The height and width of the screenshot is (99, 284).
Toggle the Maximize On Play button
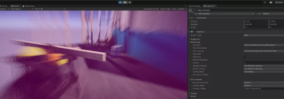[x=151, y=9]
